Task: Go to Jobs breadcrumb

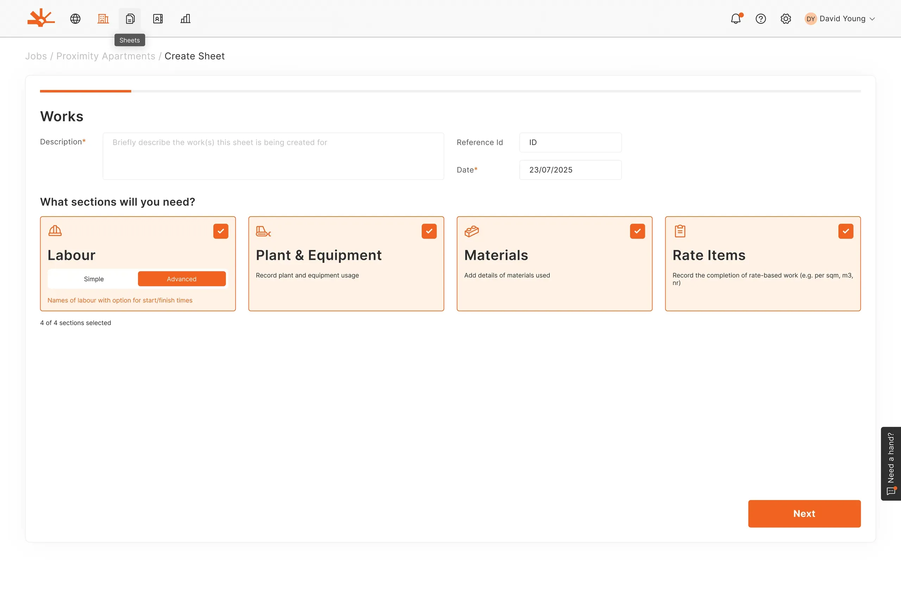Action: pos(36,56)
